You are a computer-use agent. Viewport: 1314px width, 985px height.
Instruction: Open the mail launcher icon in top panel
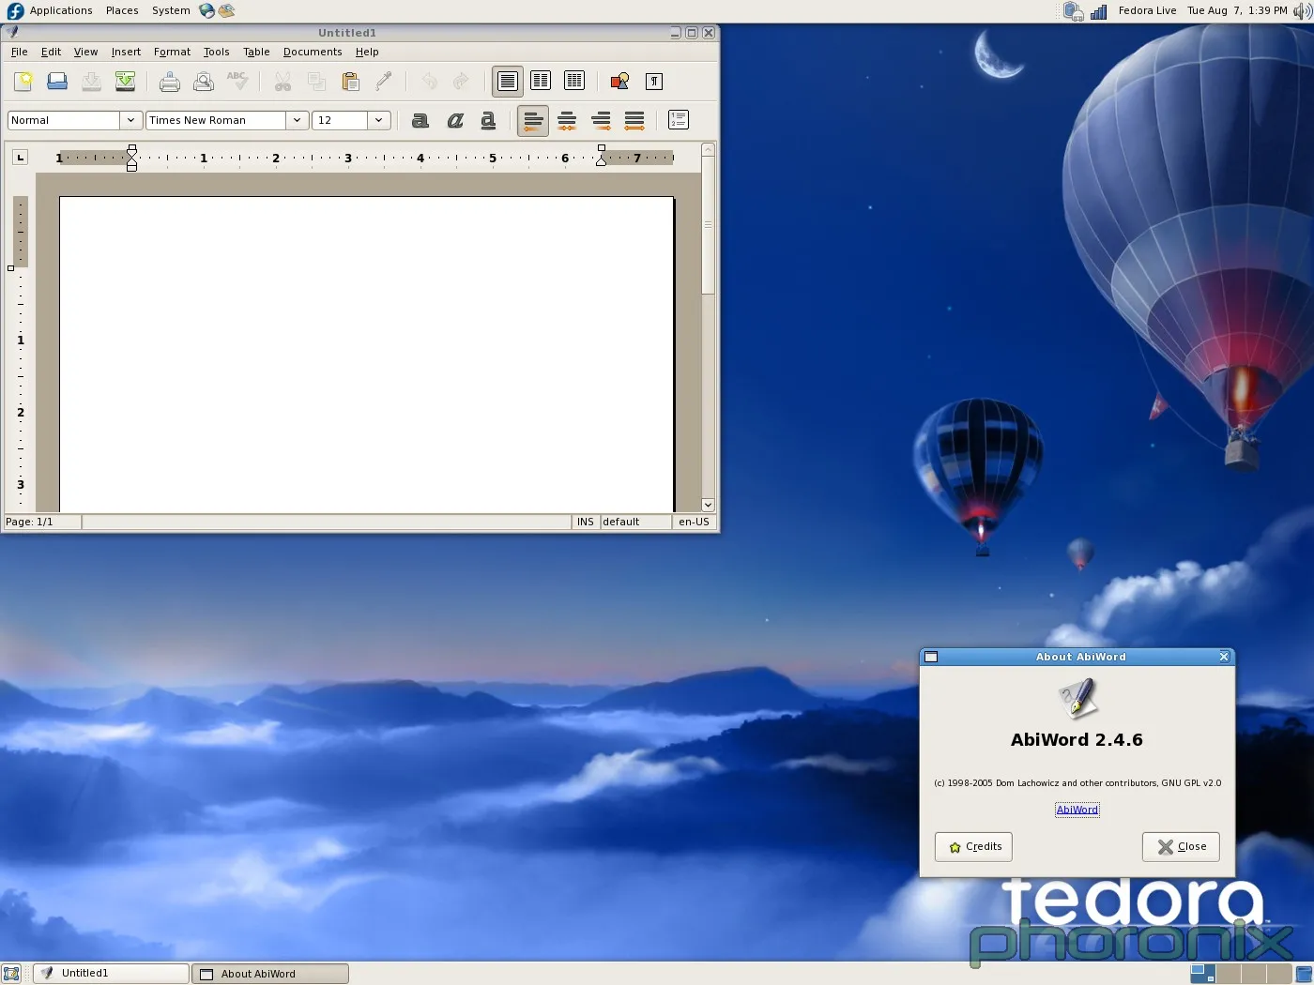click(x=226, y=10)
